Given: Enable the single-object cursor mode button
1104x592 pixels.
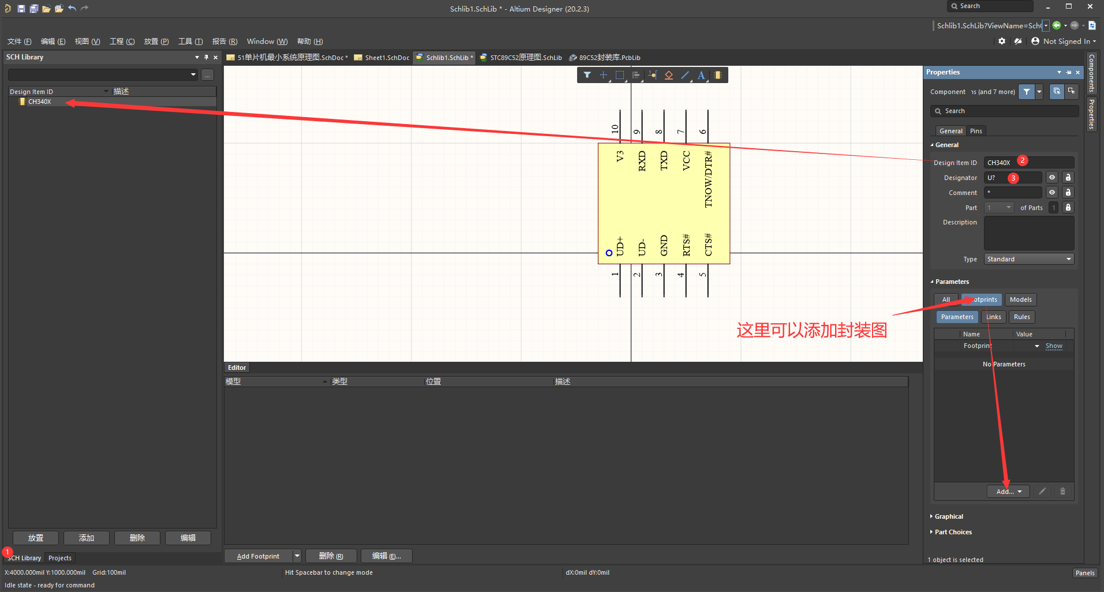Looking at the screenshot, I should (x=1072, y=92).
